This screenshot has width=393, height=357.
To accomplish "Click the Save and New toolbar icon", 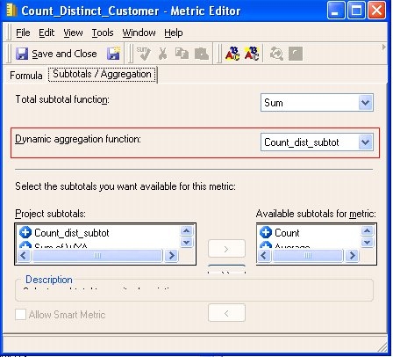I will [x=114, y=53].
